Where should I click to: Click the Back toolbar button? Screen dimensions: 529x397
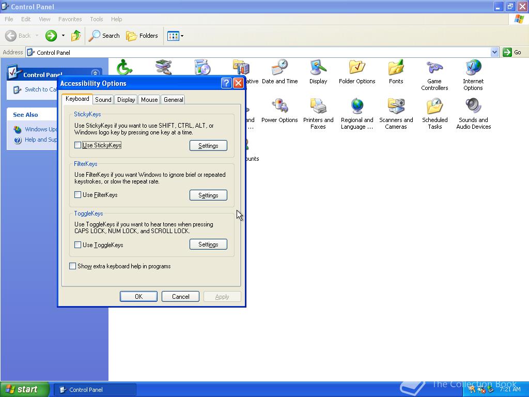pos(18,36)
